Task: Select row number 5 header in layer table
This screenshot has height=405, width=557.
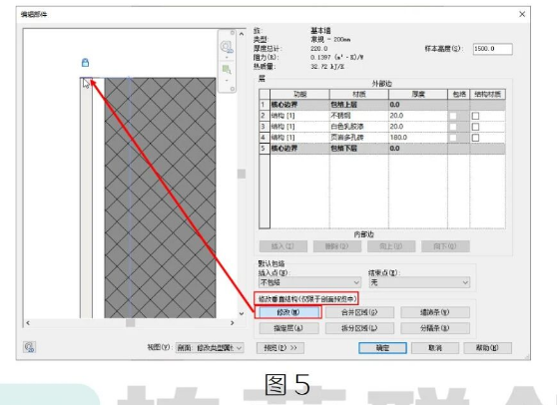Action: (x=265, y=149)
